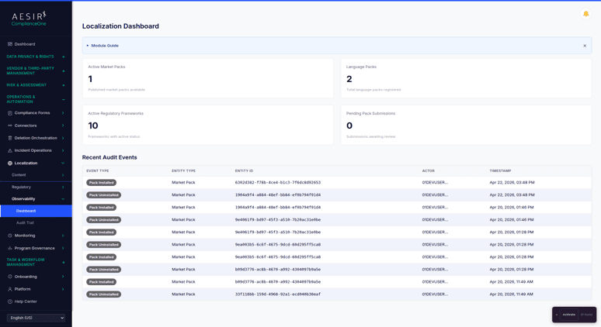Click timestamp Apr 22, 2026, 03:48 PM first row
Image resolution: width=601 pixels, height=327 pixels.
coord(512,182)
